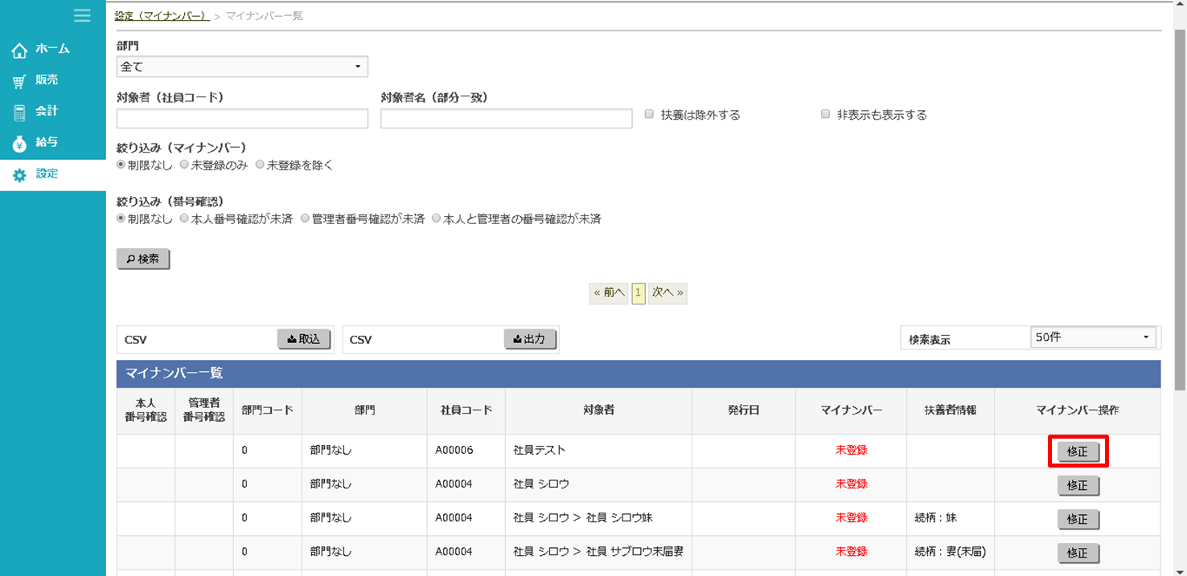Click the hamburger menu icon in sidebar
This screenshot has height=576, width=1187.
point(82,15)
